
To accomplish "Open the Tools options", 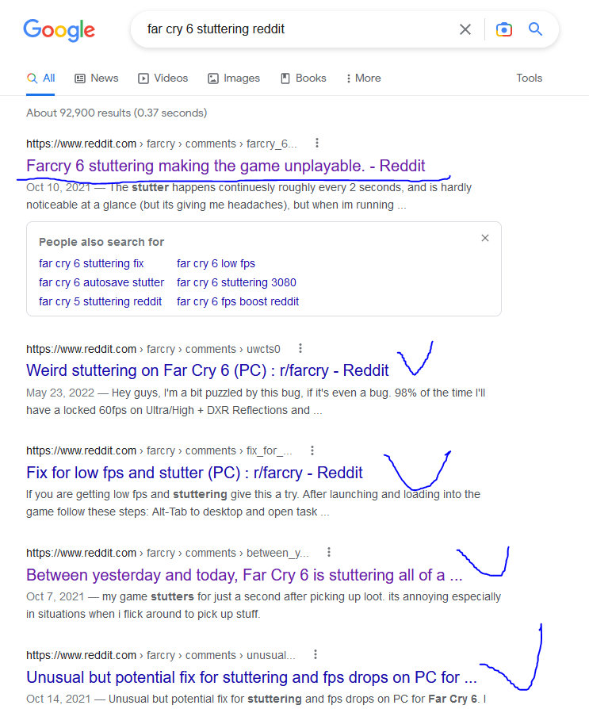I will tap(529, 78).
